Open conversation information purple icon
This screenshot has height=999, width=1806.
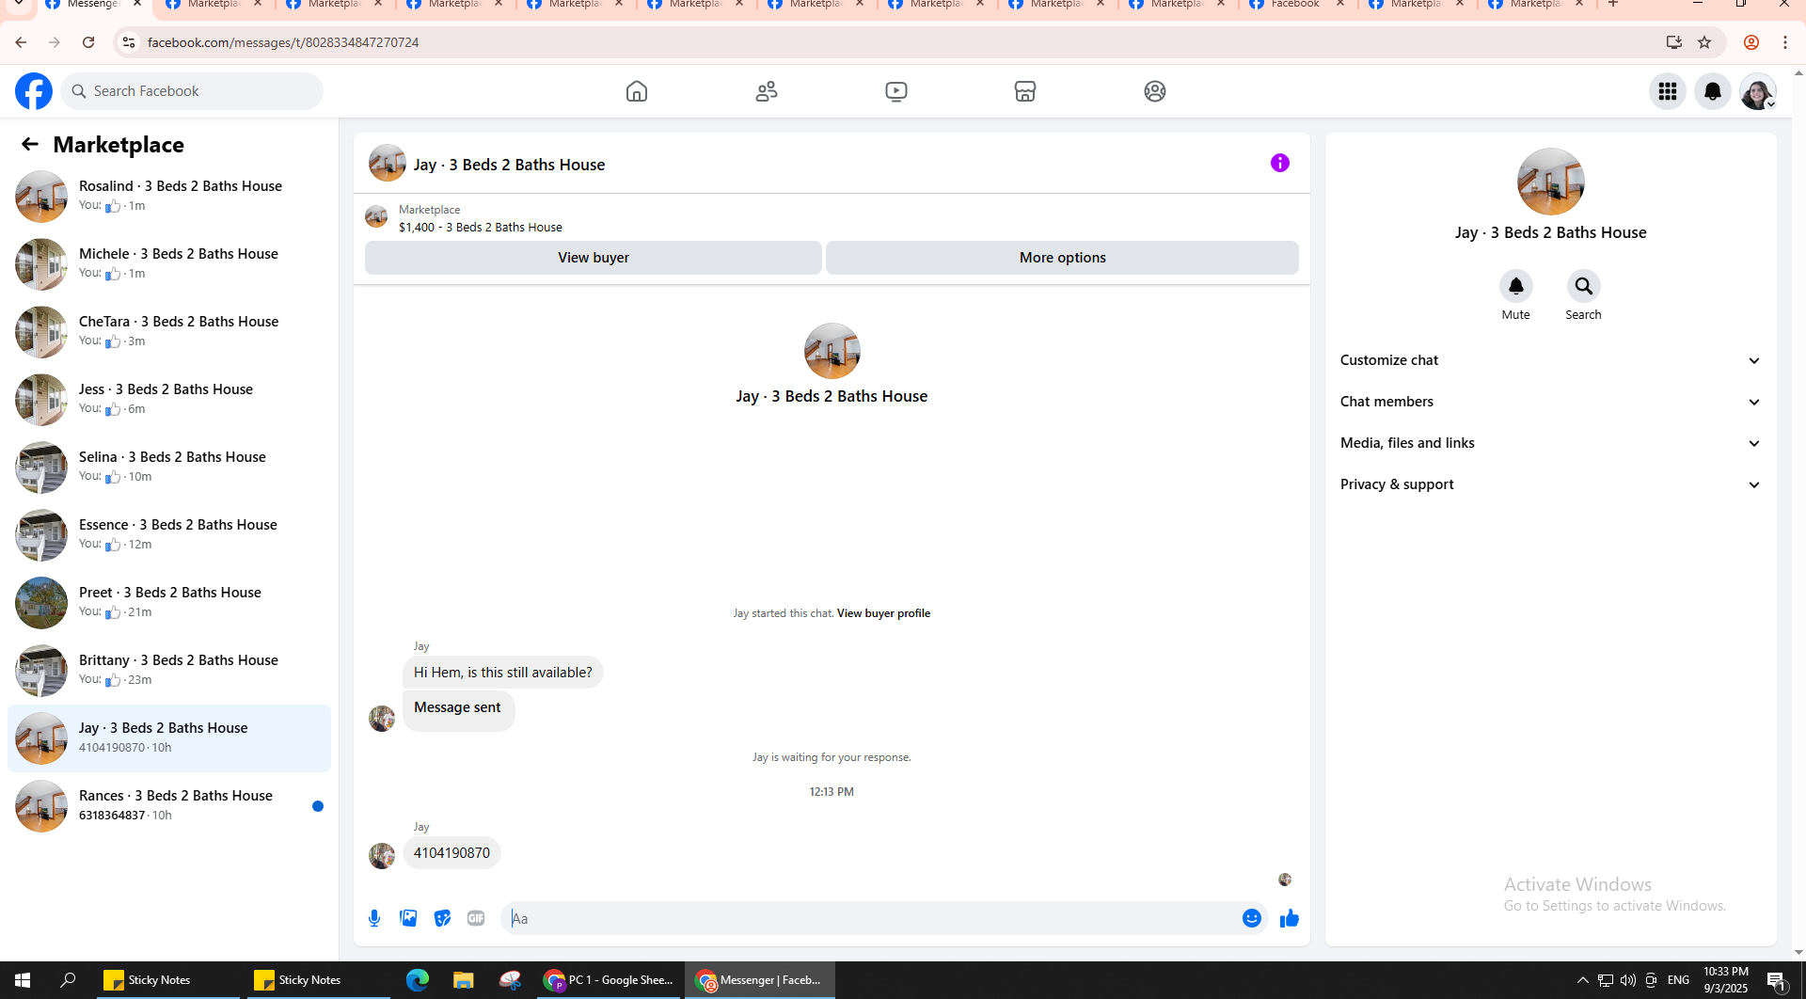pyautogui.click(x=1280, y=163)
